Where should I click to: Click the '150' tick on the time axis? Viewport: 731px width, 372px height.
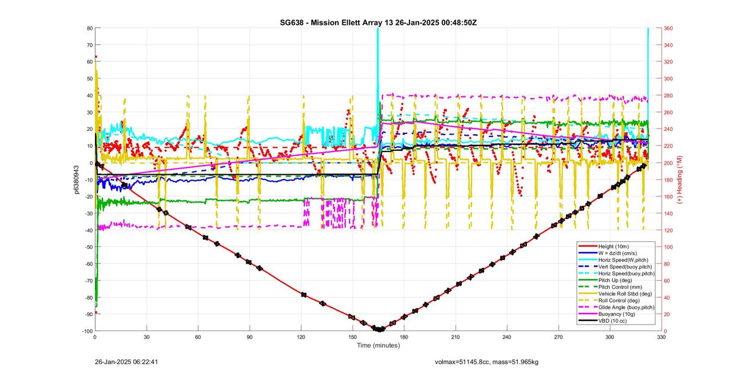pyautogui.click(x=352, y=336)
